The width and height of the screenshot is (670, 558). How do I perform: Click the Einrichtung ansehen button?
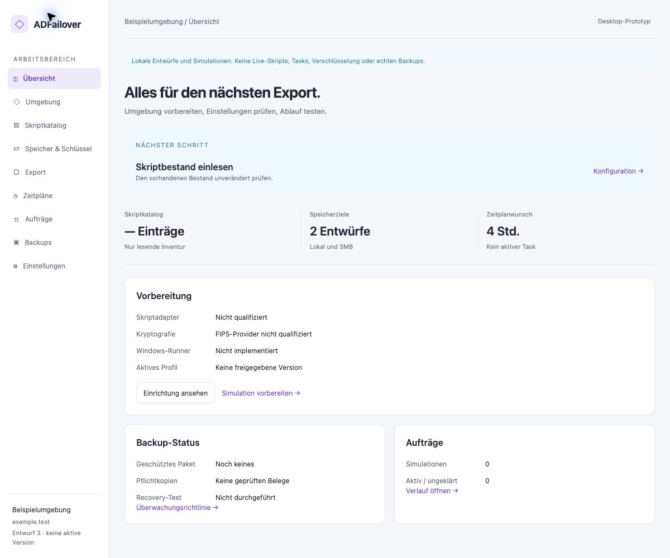pos(175,393)
